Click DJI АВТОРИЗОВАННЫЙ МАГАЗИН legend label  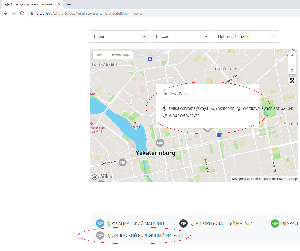click(x=223, y=223)
